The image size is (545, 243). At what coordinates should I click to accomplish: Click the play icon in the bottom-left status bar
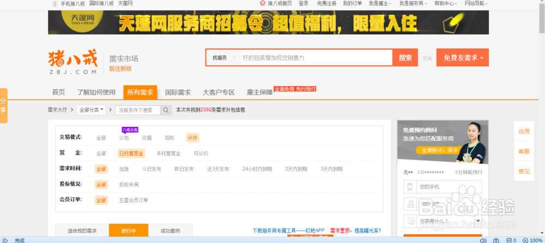click(5, 240)
